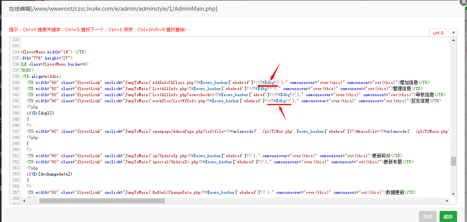This screenshot has height=222, width=467.
Task: Click the 增加信息 text on line 339
Action: [408, 82]
